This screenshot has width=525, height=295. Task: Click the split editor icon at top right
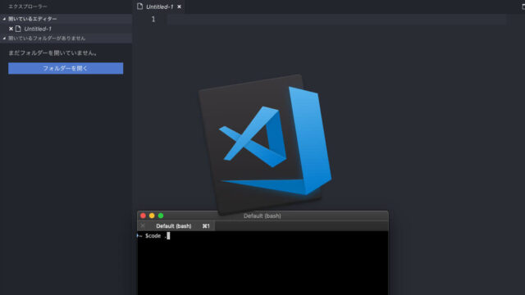[523, 7]
